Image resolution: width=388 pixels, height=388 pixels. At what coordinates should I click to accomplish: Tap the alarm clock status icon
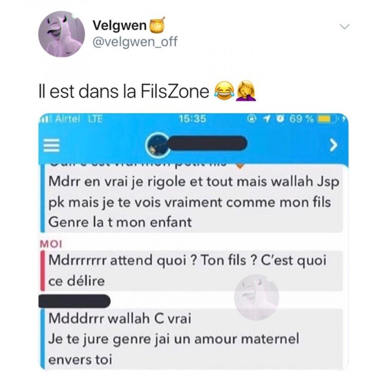click(281, 119)
